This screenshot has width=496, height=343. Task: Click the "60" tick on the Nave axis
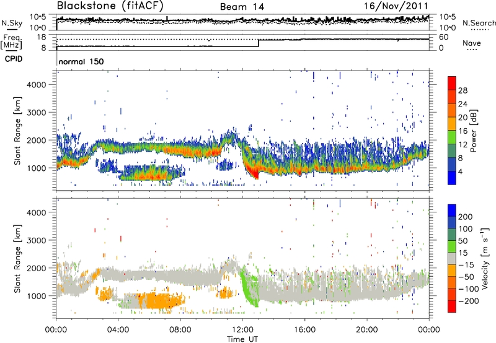[444, 37]
